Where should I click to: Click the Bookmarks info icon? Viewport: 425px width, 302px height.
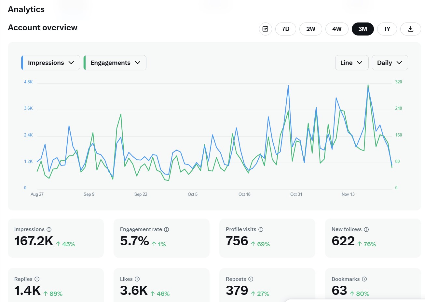pos(364,279)
